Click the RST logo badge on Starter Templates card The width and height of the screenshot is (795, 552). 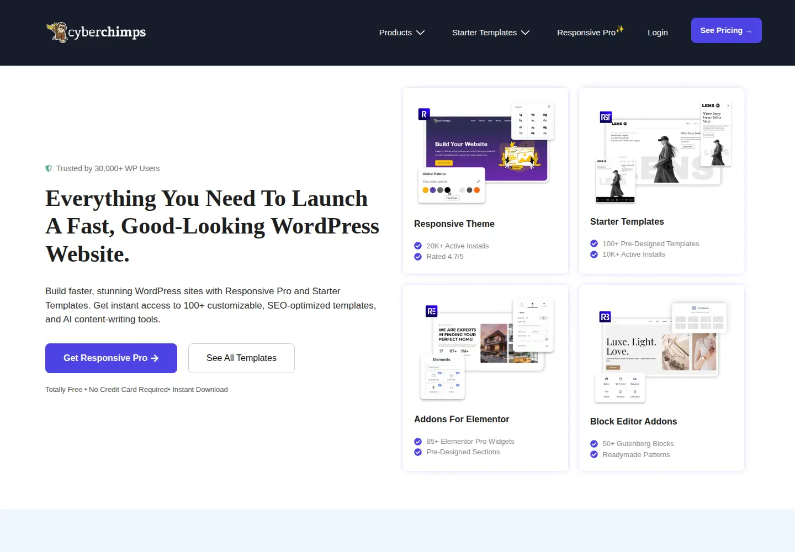[606, 117]
